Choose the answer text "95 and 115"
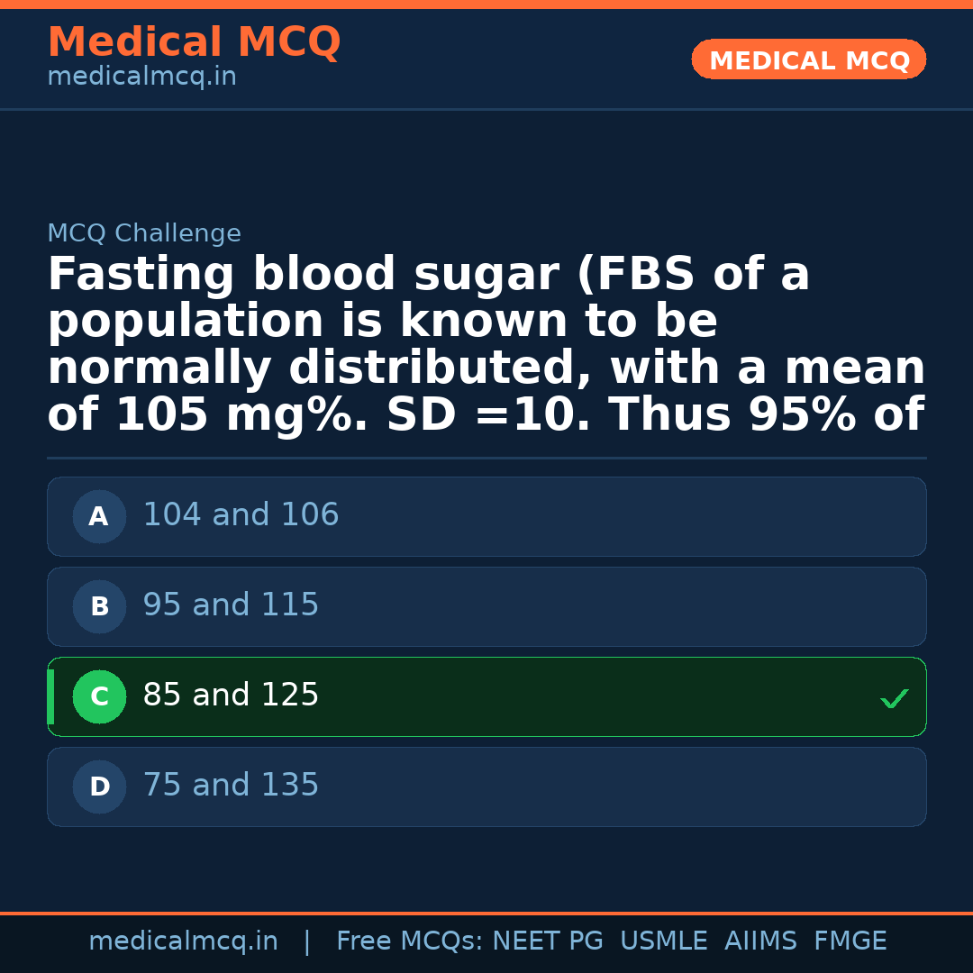Image resolution: width=973 pixels, height=973 pixels. coord(231,605)
